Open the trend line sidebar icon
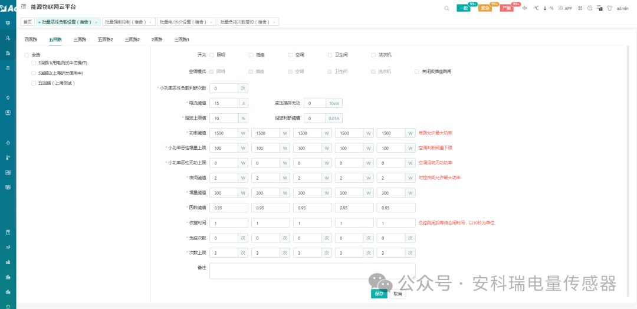637x309 pixels. point(8,247)
